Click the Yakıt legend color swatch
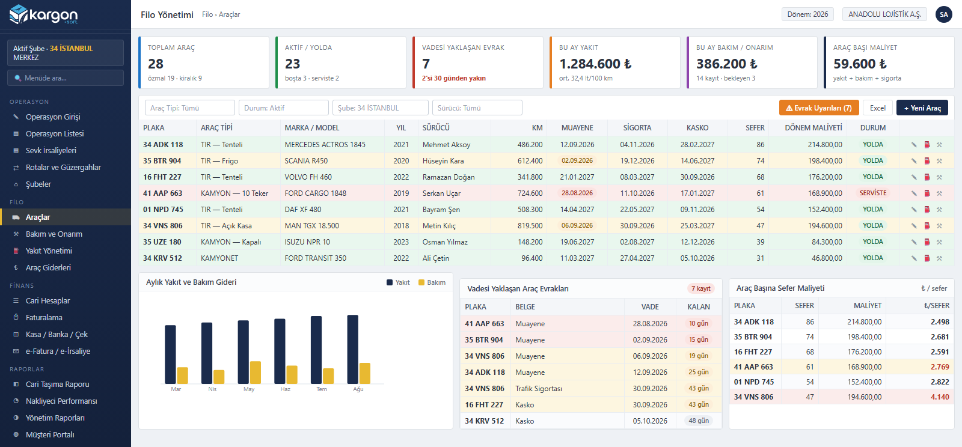 (x=390, y=282)
